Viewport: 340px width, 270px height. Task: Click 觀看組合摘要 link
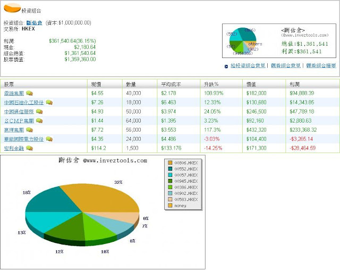click(x=321, y=66)
